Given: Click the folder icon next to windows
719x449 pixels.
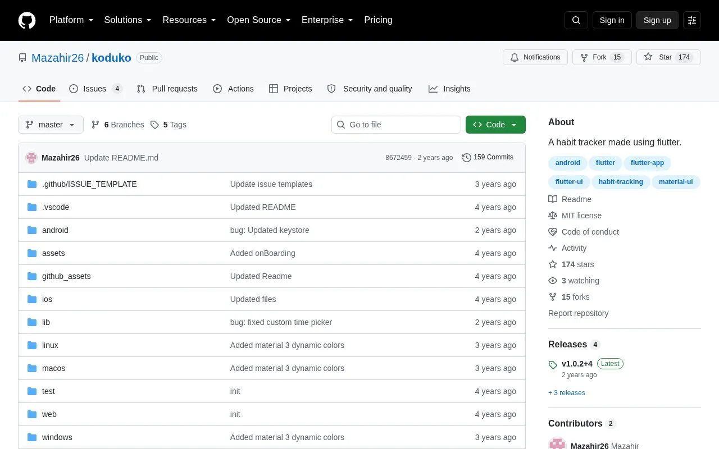Looking at the screenshot, I should [x=32, y=437].
